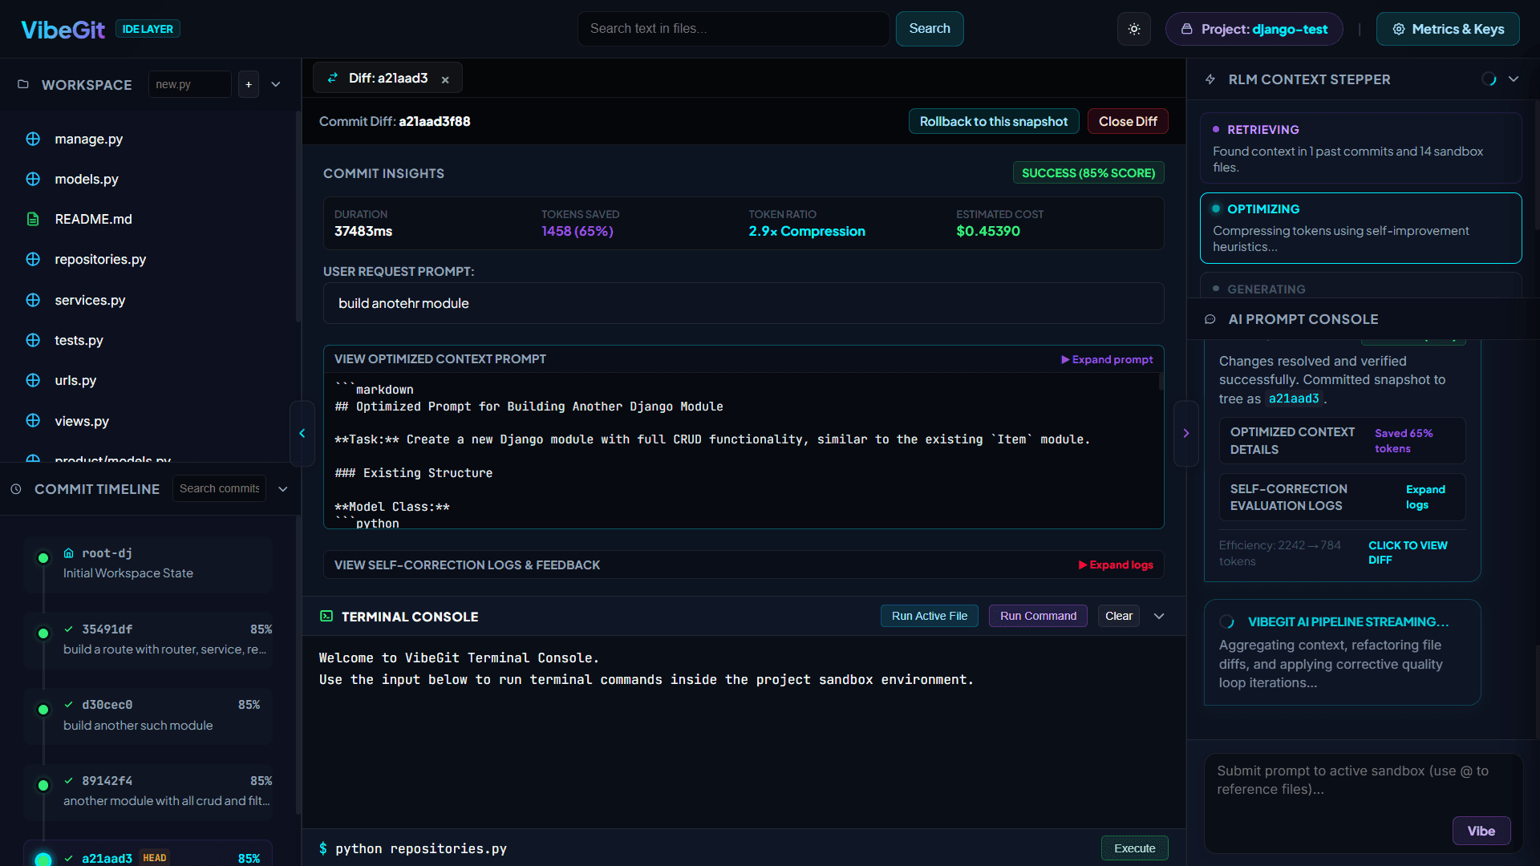Click the root-dj home icon
1540x866 pixels.
tap(69, 553)
